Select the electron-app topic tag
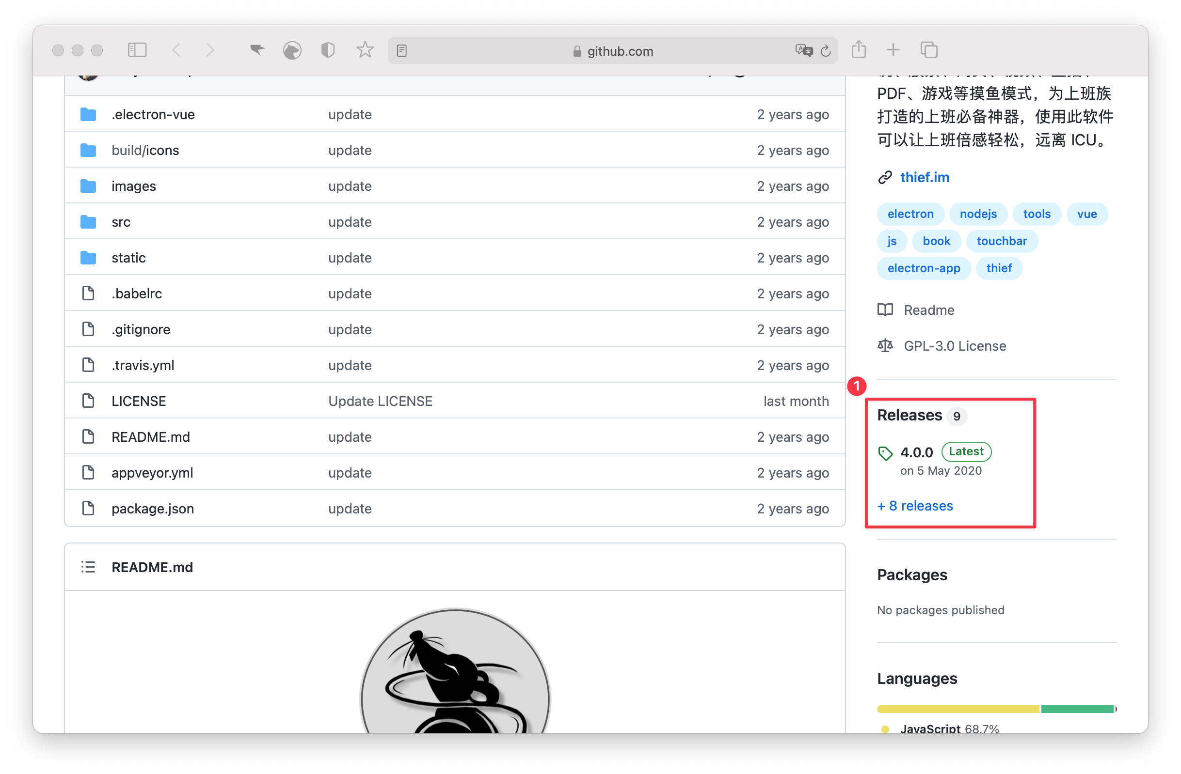 [924, 268]
